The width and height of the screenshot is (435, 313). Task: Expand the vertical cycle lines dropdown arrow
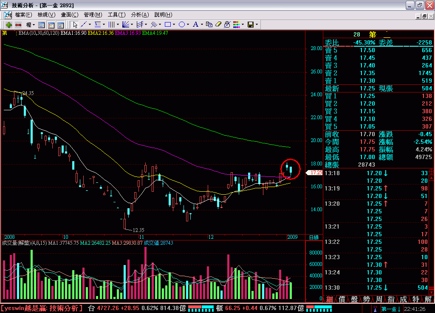118,25
